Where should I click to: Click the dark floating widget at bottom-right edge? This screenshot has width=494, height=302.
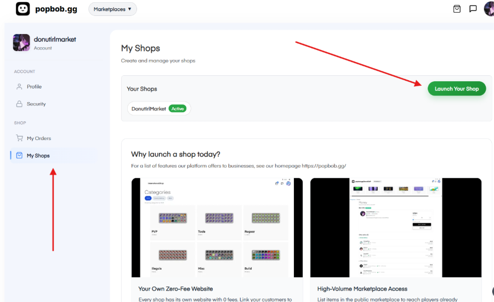tap(491, 291)
